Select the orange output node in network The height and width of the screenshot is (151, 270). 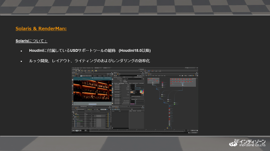pos(167,128)
